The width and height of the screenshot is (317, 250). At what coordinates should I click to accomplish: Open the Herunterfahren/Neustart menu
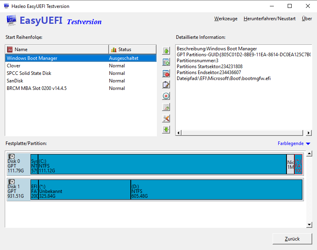point(269,19)
